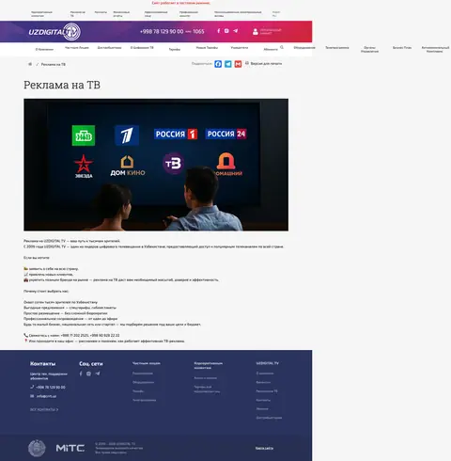This screenshot has width=451, height=461.
Task: Open 'Все контакты' link in footer
Action: point(44,409)
